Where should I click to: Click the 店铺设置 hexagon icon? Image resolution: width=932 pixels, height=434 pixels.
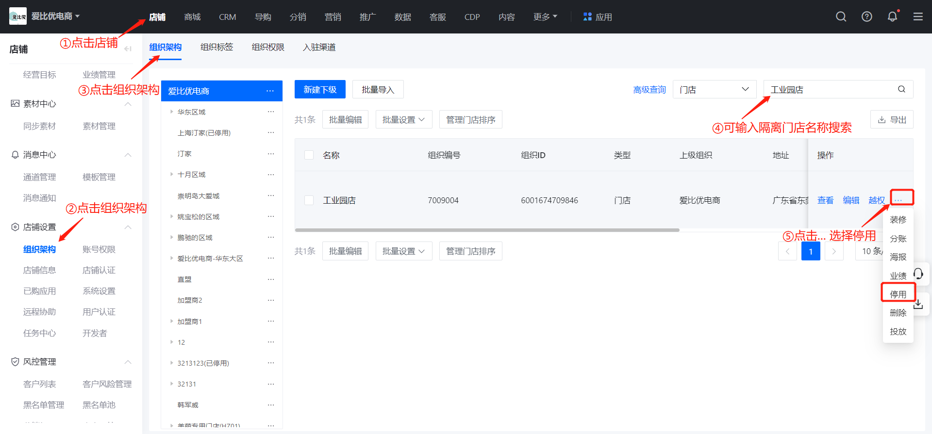point(15,227)
